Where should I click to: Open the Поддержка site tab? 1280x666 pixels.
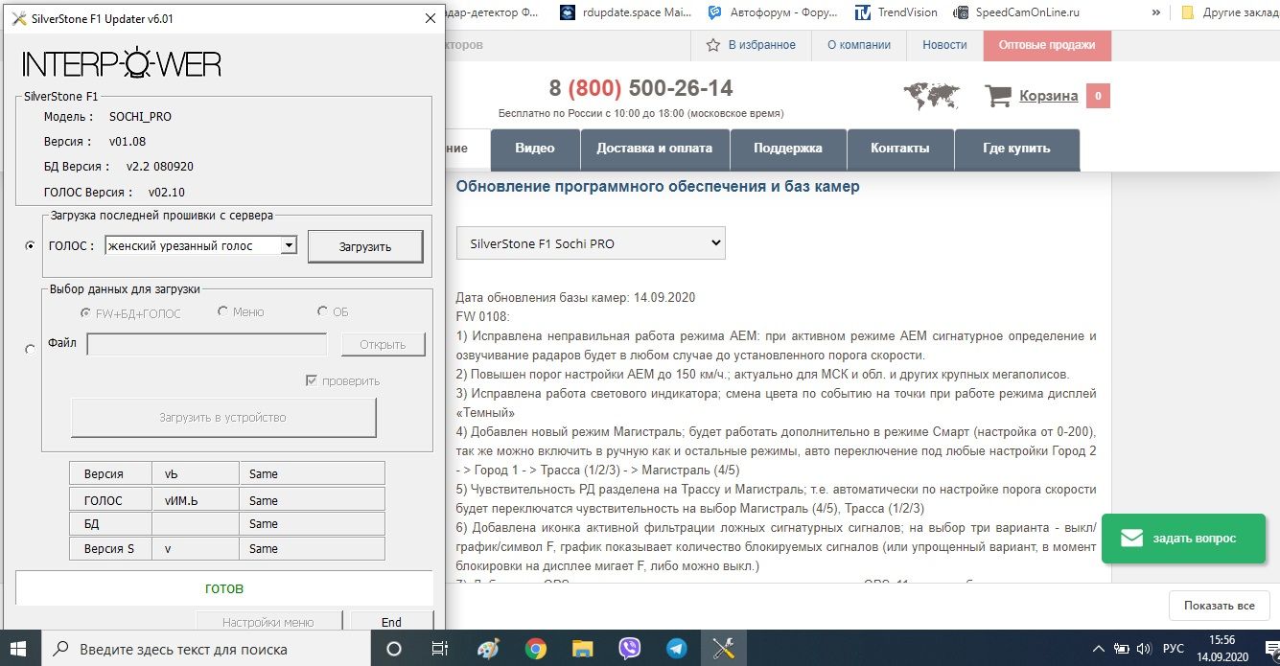tap(787, 149)
